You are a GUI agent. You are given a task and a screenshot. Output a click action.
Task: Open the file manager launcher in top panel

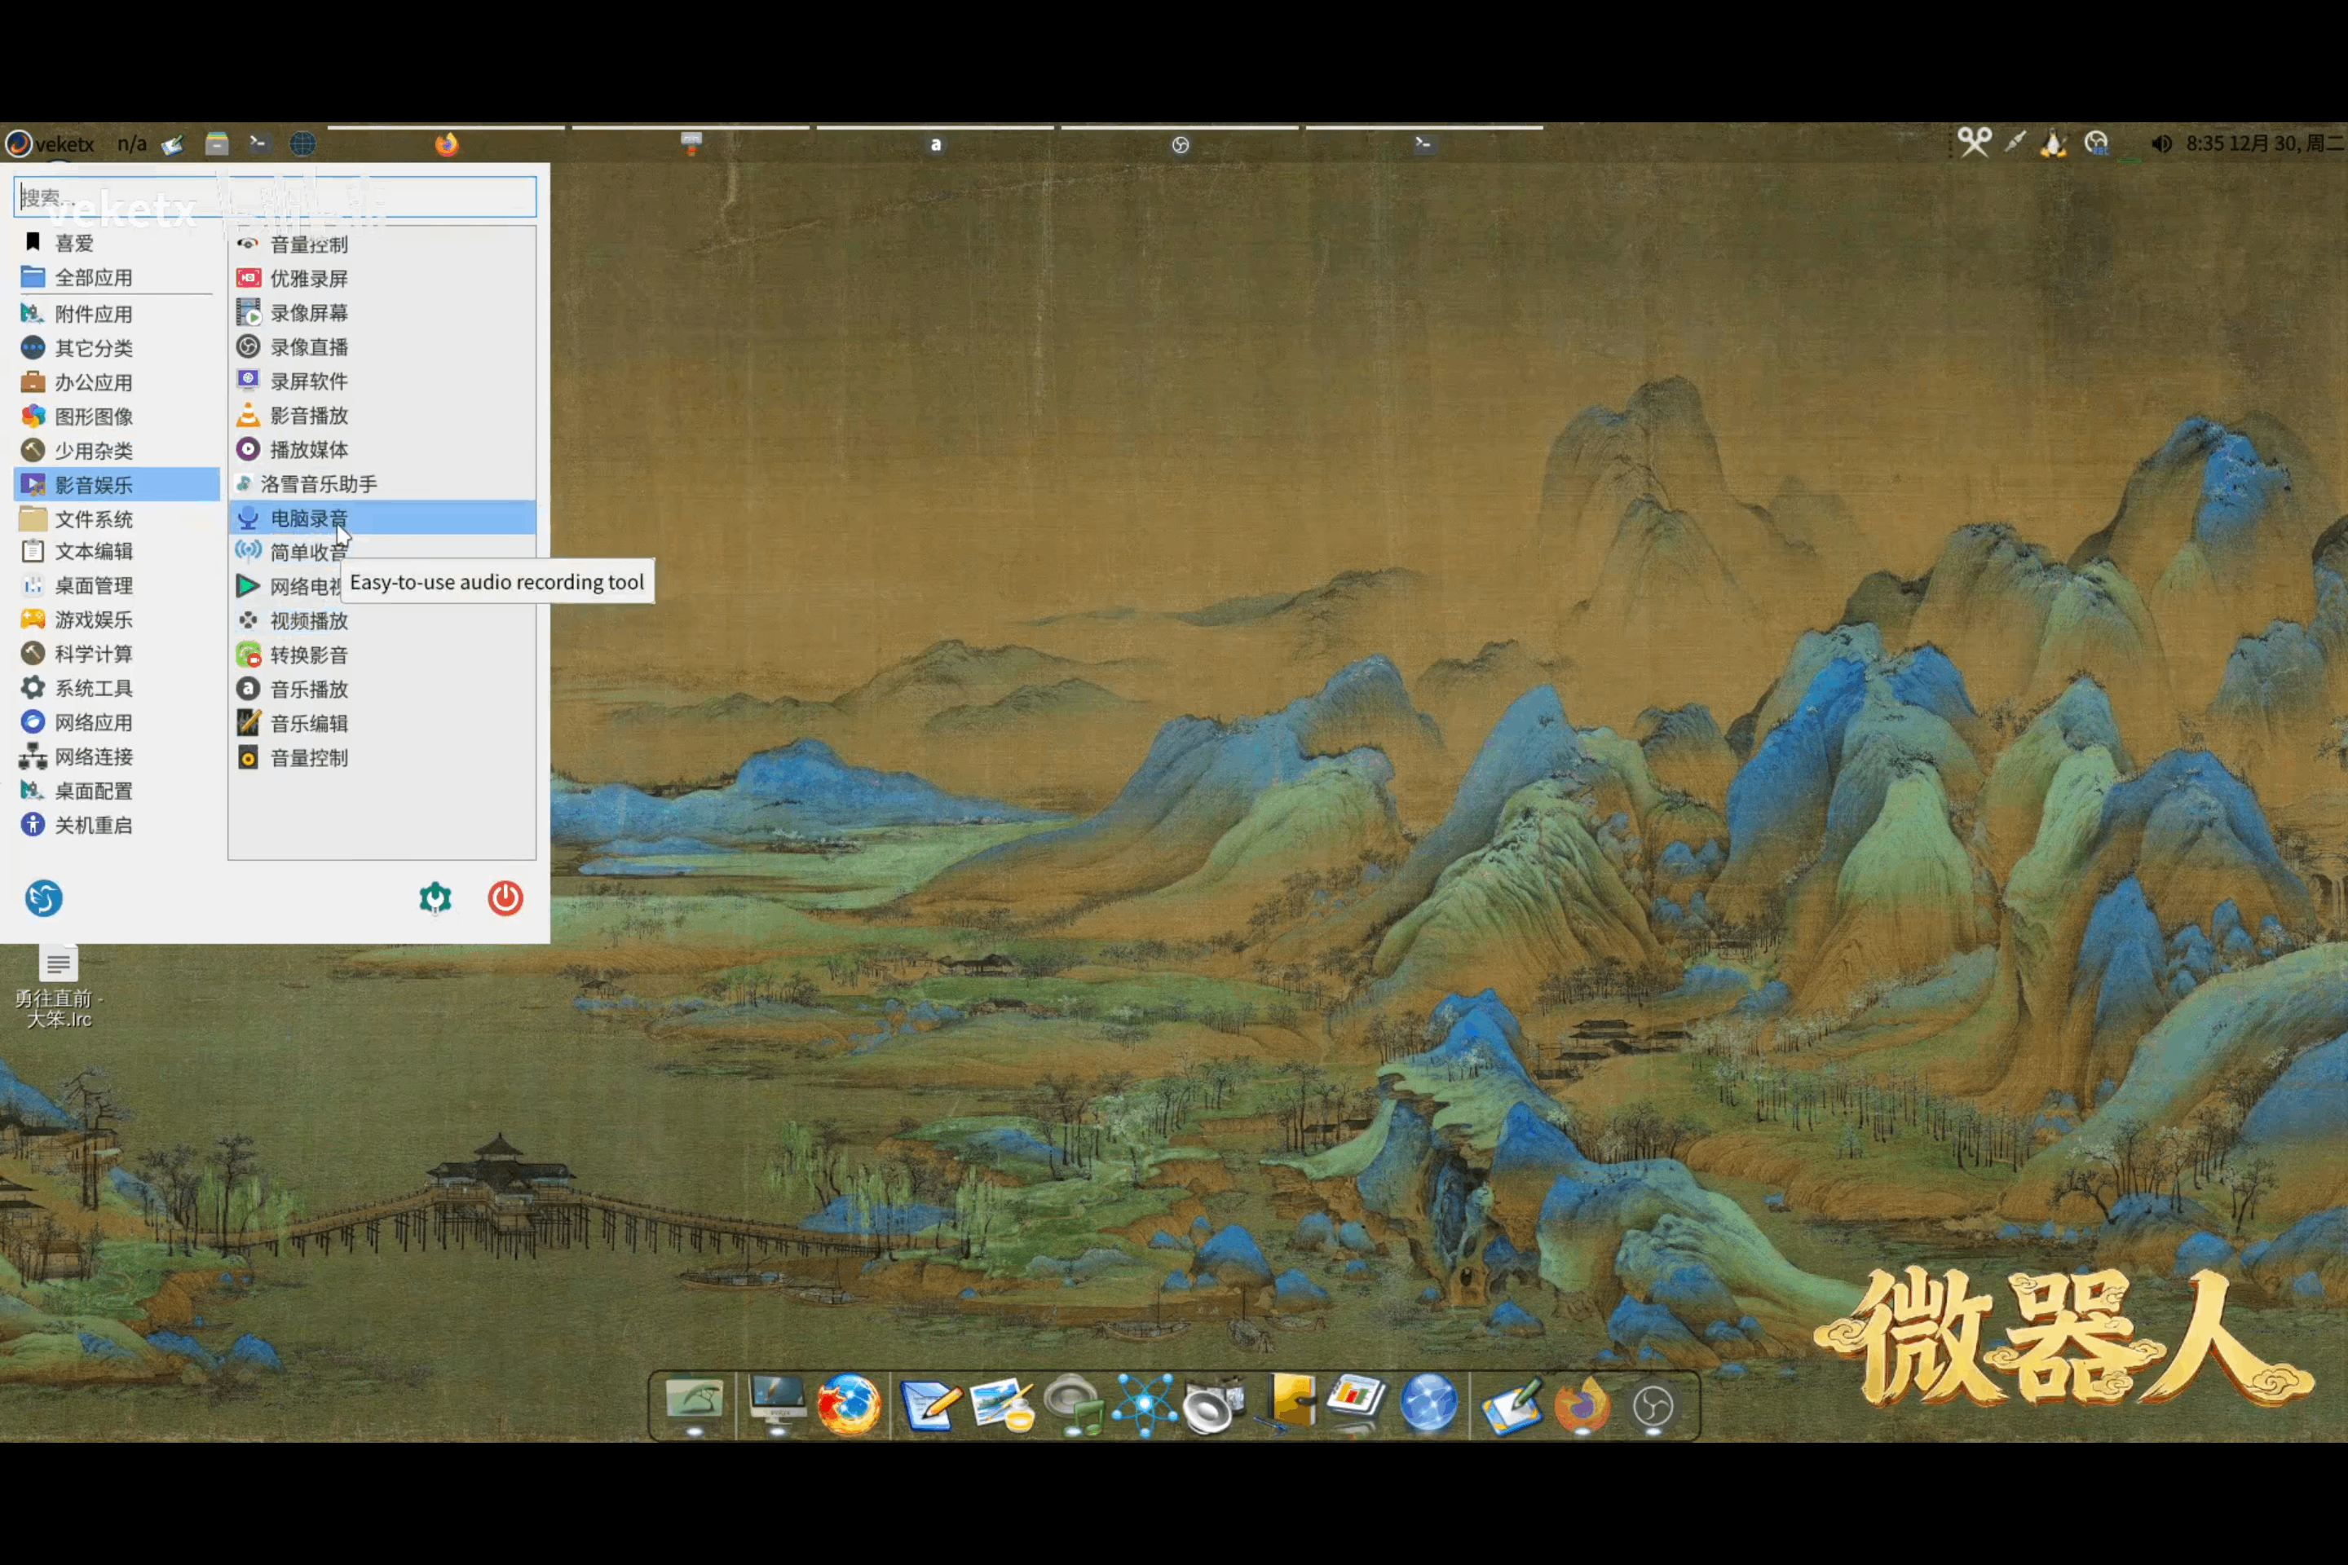[x=217, y=143]
